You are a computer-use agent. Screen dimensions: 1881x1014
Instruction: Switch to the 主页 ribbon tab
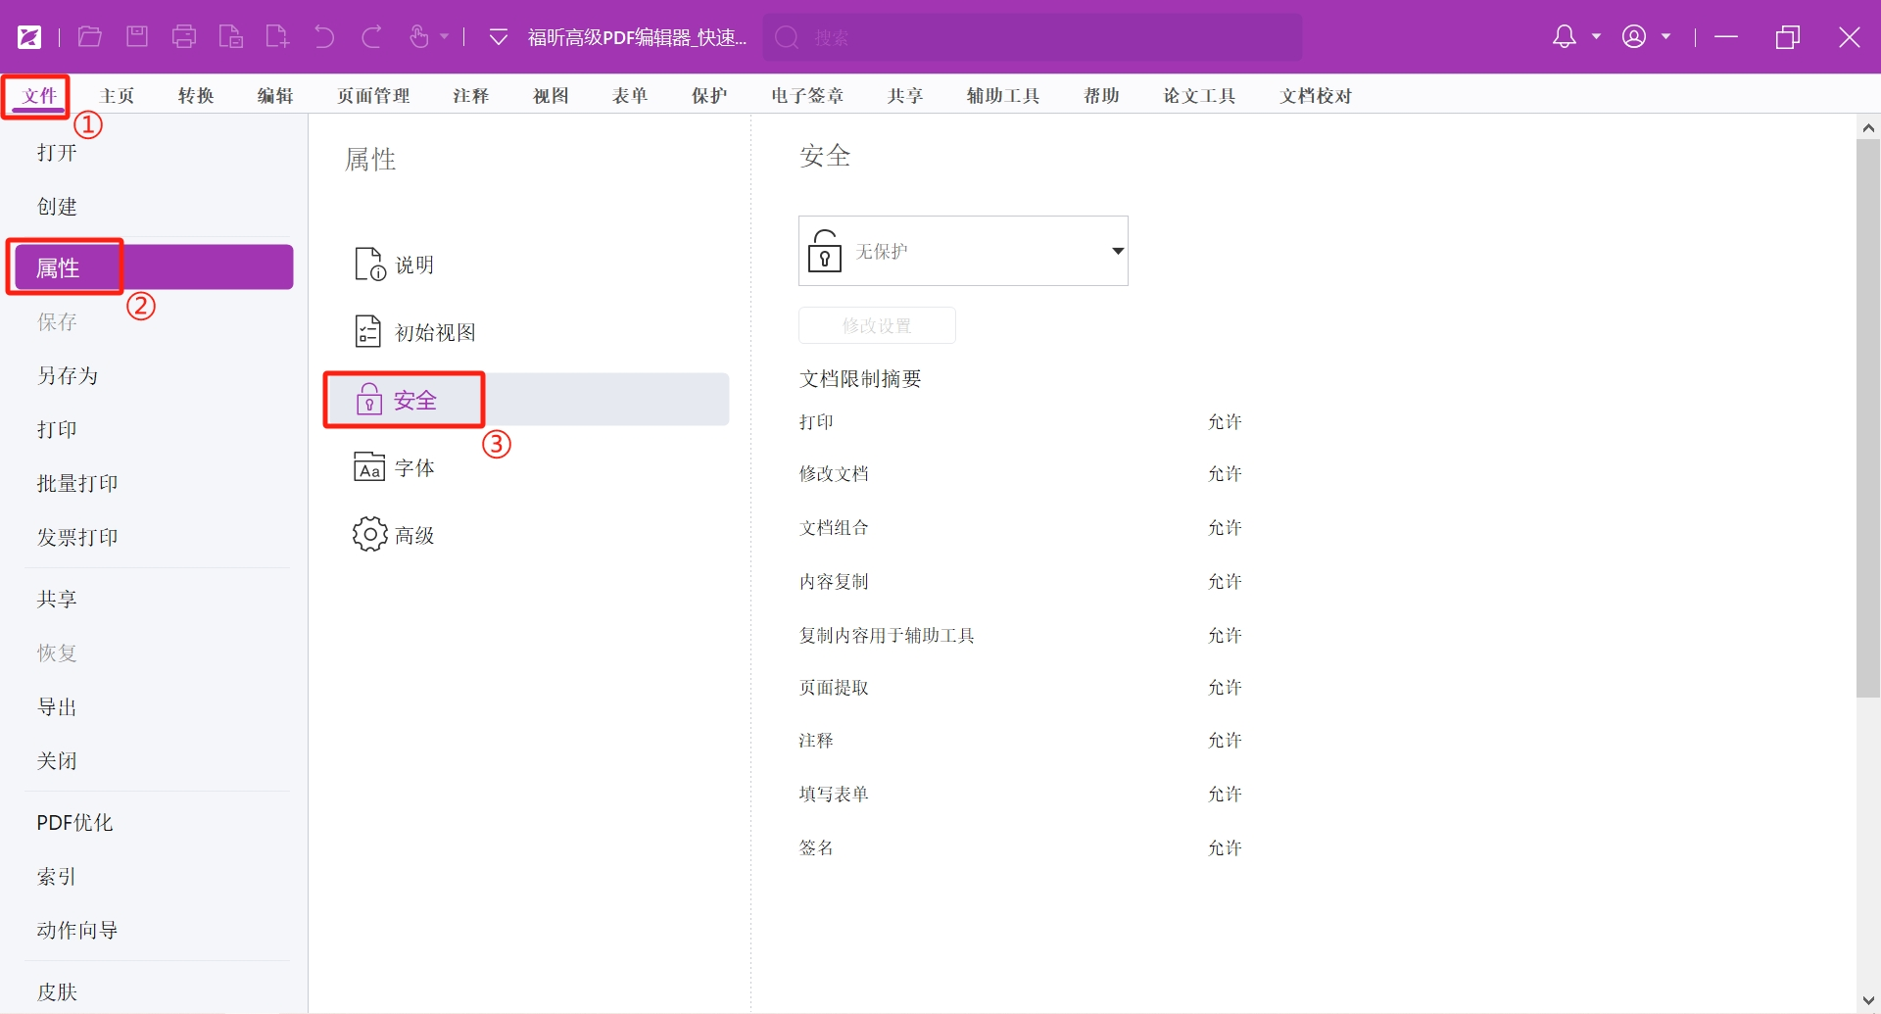coord(117,96)
